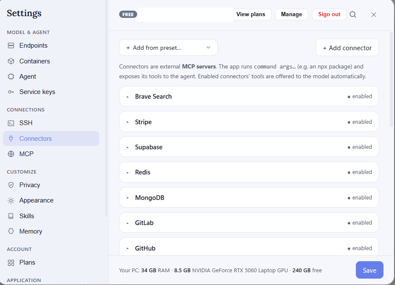Image resolution: width=395 pixels, height=285 pixels.
Task: Click the MongoDB connector name
Action: [x=150, y=198]
